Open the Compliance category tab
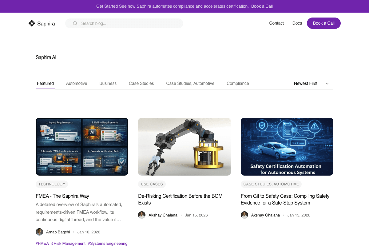Screen dimensions: 369x246 point(238,83)
